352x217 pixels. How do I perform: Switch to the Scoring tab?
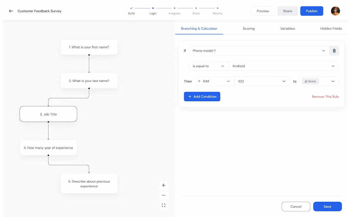(x=249, y=28)
